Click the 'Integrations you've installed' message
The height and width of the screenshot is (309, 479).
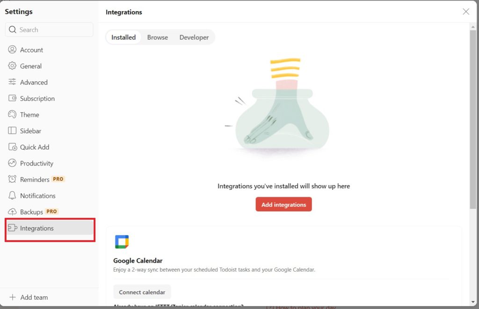pyautogui.click(x=283, y=186)
